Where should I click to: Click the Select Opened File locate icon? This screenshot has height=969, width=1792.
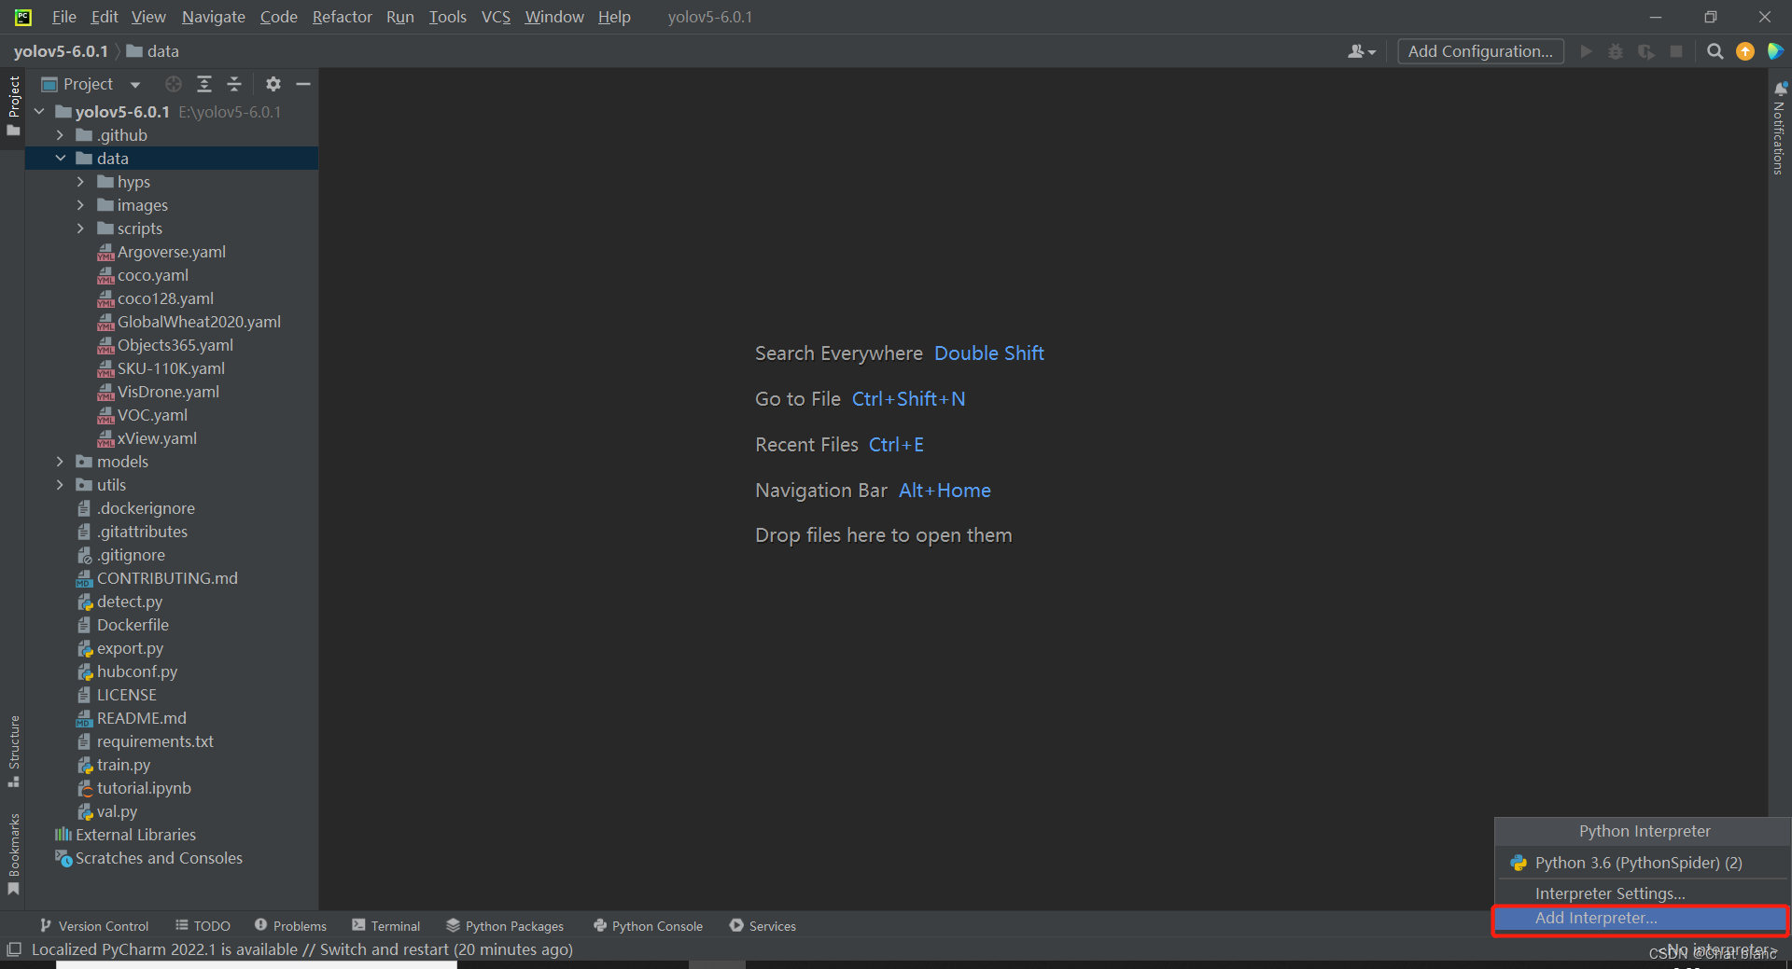[x=173, y=84]
